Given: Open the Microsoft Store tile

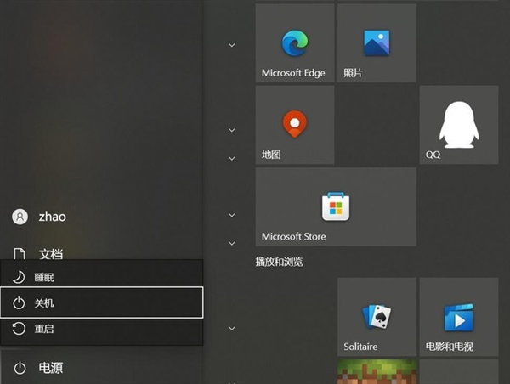Looking at the screenshot, I should [336, 206].
